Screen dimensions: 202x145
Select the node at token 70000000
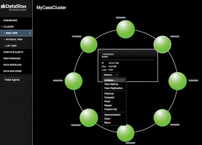(x=89, y=44)
